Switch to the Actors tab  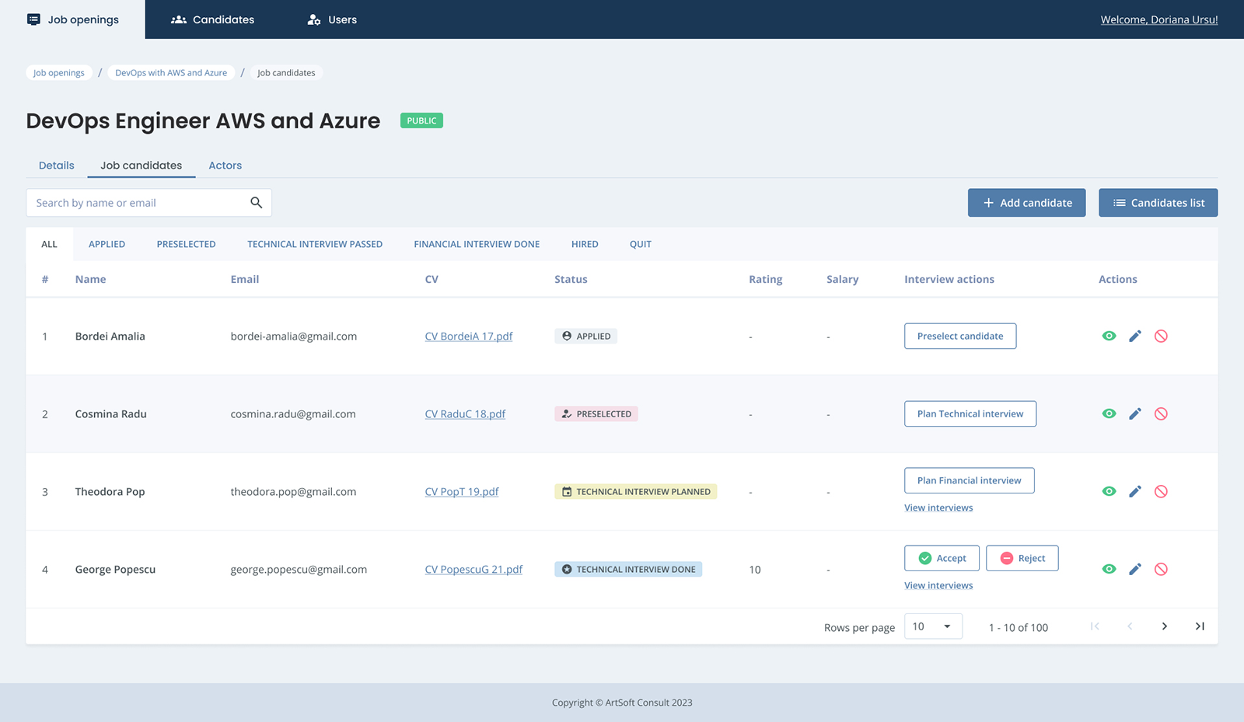pyautogui.click(x=225, y=166)
